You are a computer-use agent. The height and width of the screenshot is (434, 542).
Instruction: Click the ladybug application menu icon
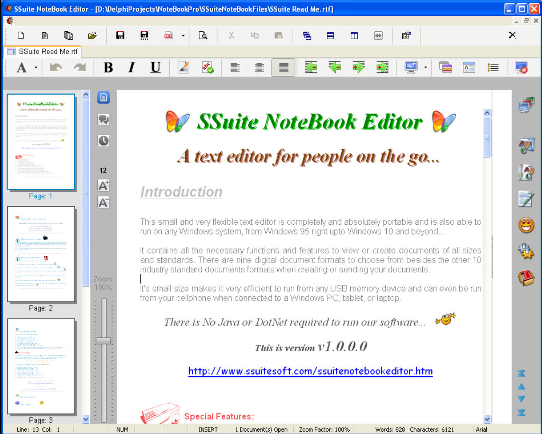pos(10,21)
